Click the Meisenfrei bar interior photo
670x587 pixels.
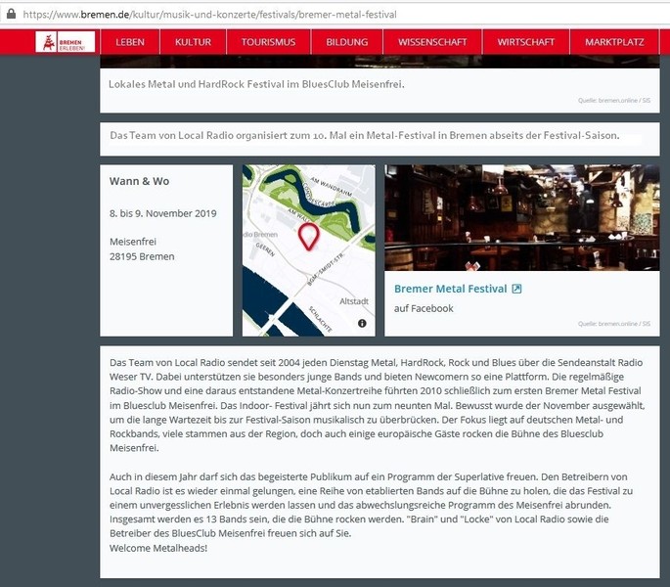pyautogui.click(x=521, y=217)
